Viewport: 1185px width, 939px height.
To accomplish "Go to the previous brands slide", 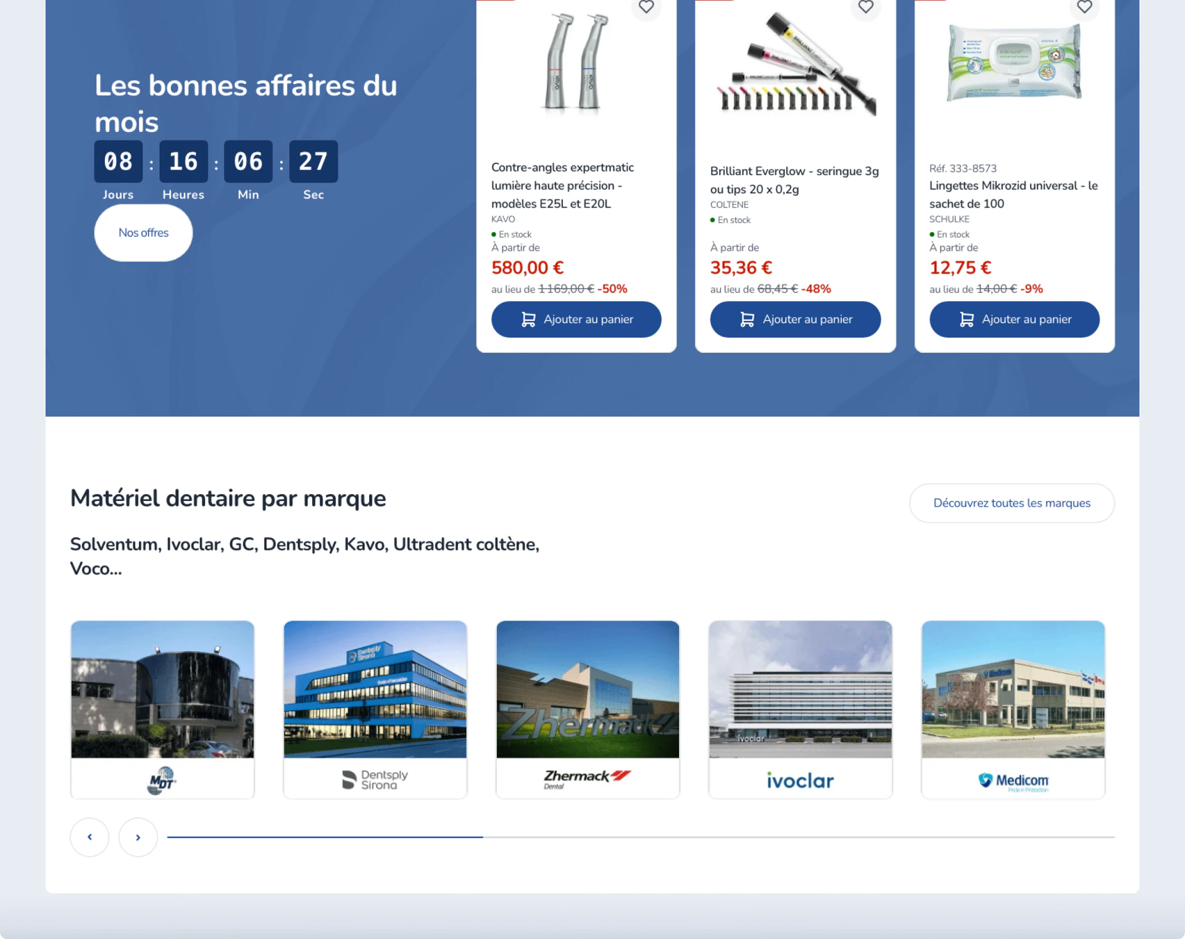I will (x=89, y=837).
